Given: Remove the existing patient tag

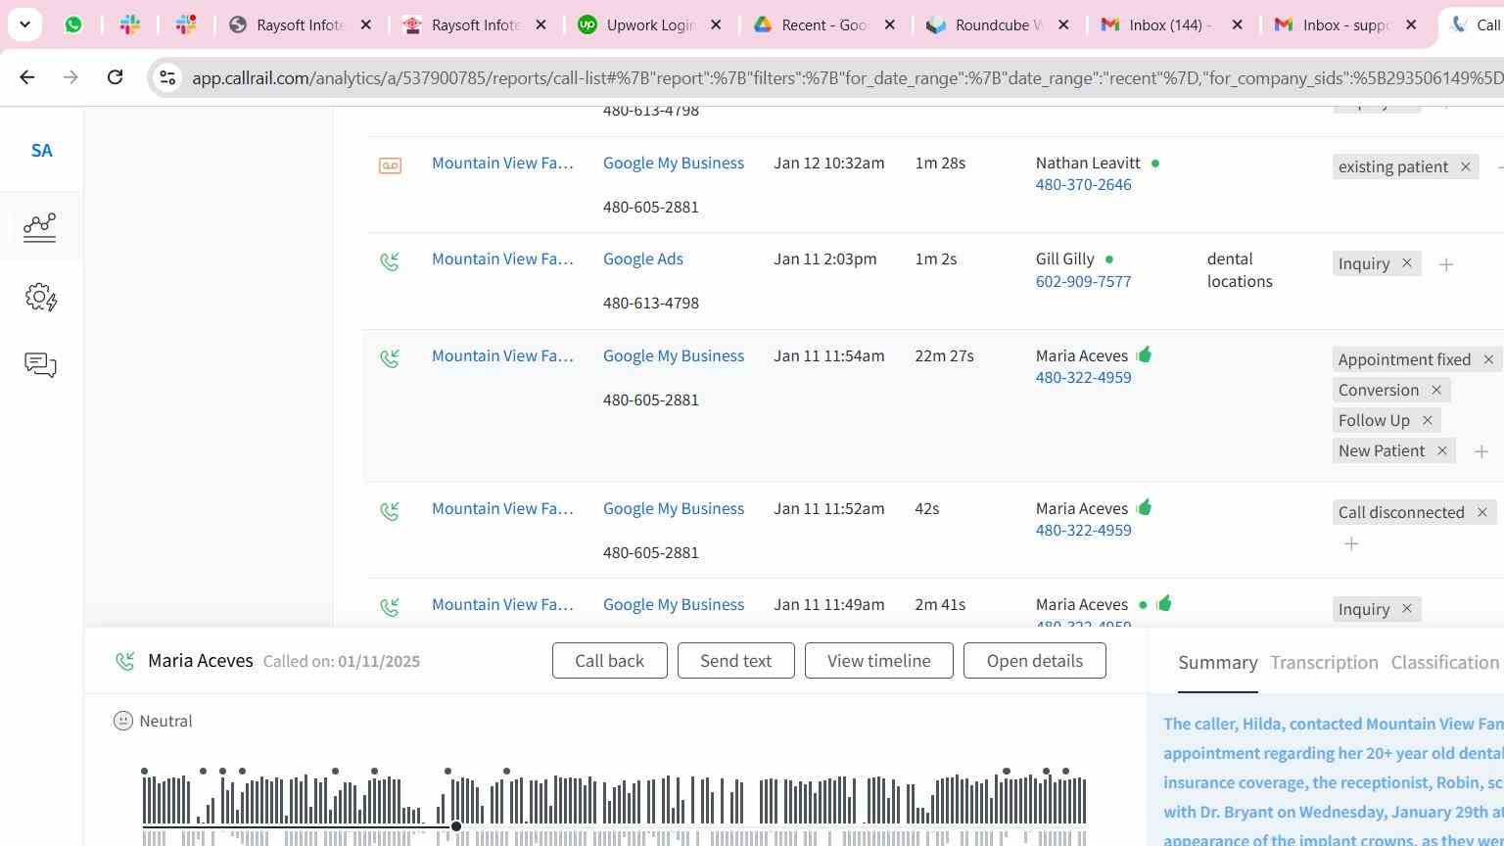Looking at the screenshot, I should (1466, 166).
